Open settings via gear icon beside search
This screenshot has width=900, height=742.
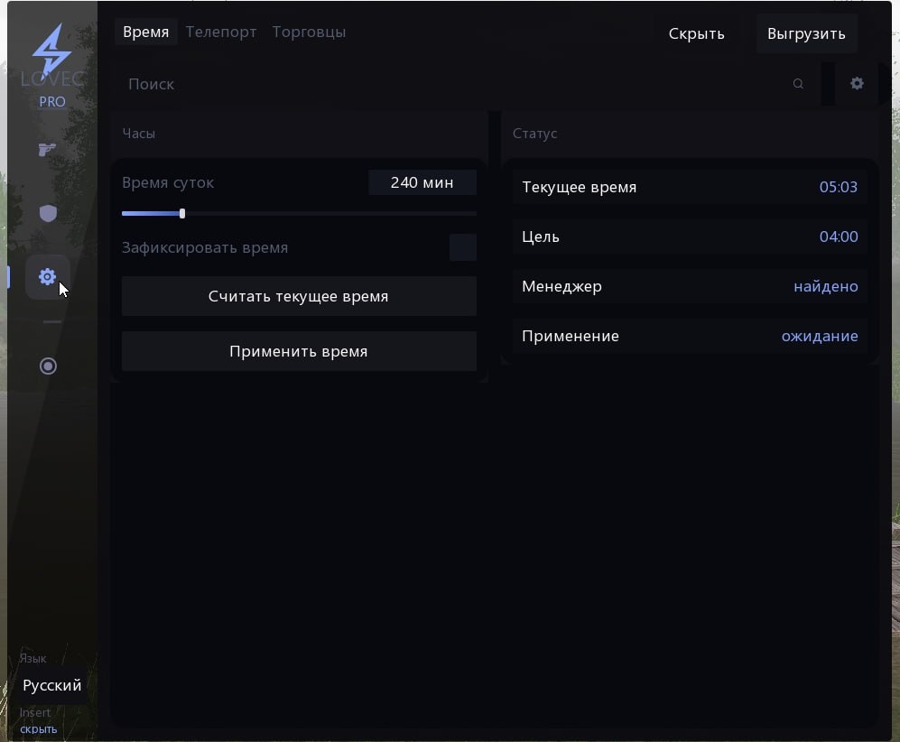(857, 83)
